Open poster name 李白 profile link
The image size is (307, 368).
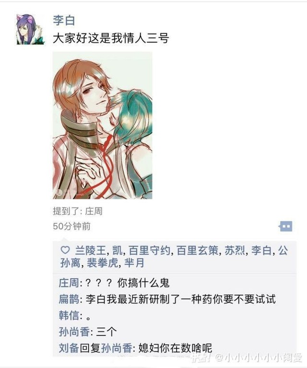tap(64, 20)
